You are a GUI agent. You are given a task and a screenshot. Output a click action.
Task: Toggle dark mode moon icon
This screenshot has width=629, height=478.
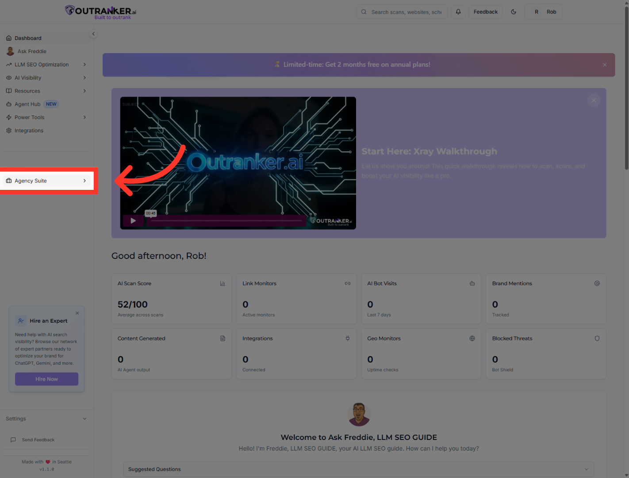514,12
